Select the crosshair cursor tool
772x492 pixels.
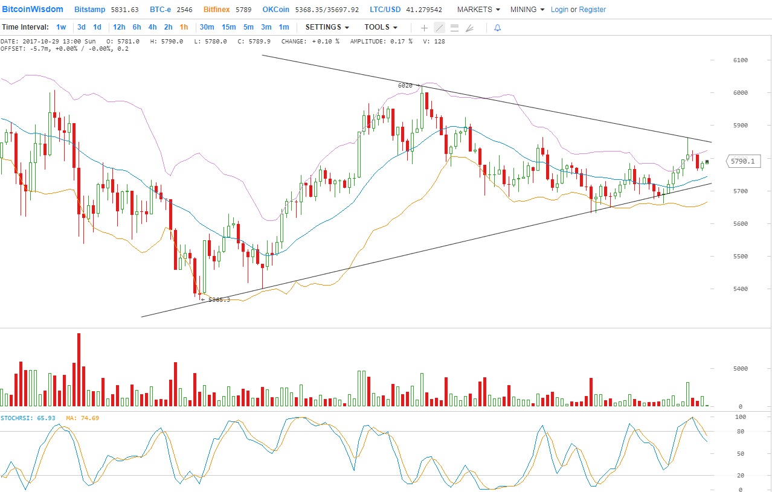click(424, 28)
